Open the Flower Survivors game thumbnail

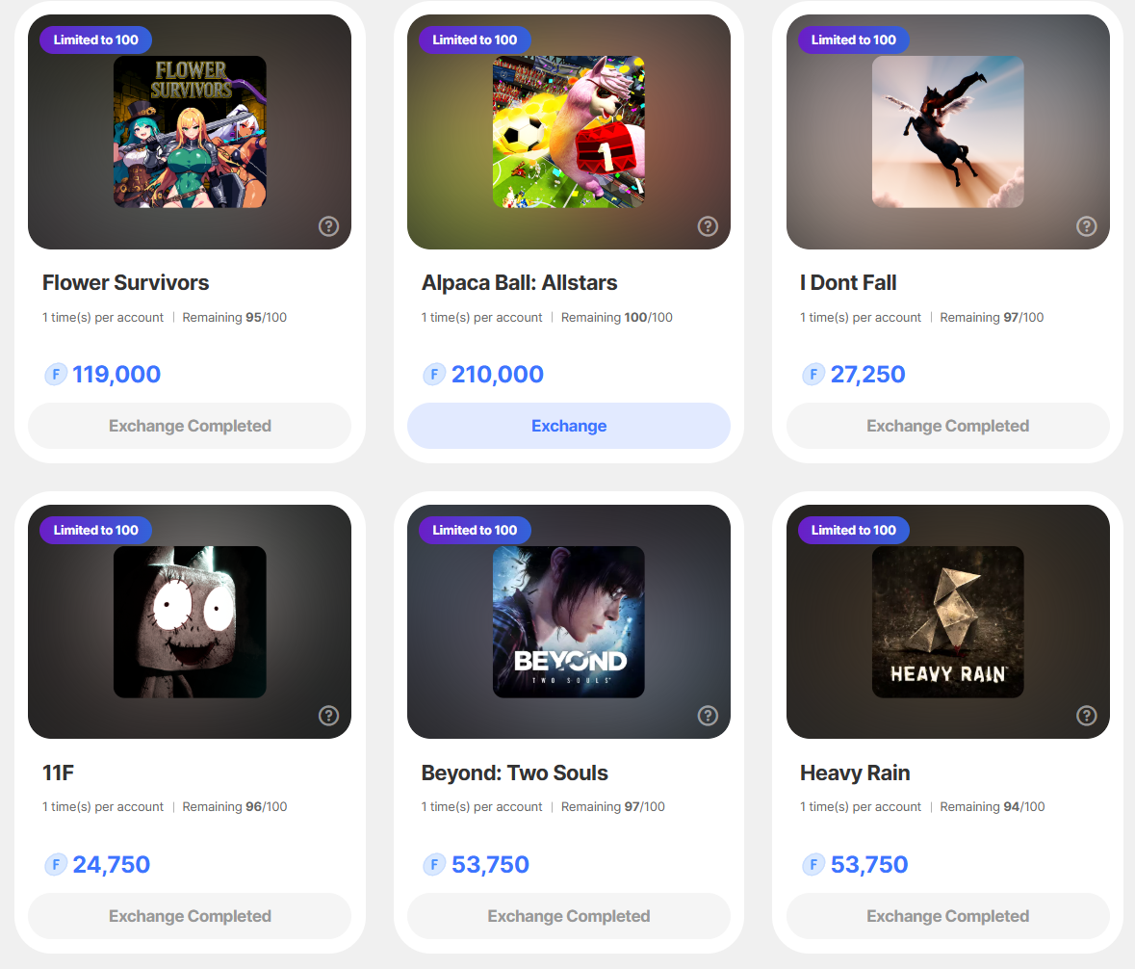[190, 132]
